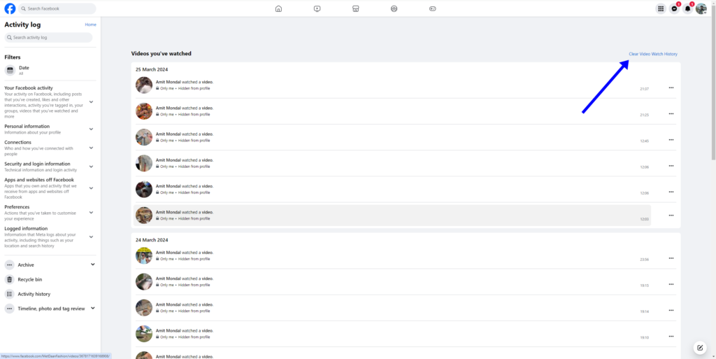The image size is (716, 359).
Task: Open the Gaming icon in top navigation
Action: 432,8
